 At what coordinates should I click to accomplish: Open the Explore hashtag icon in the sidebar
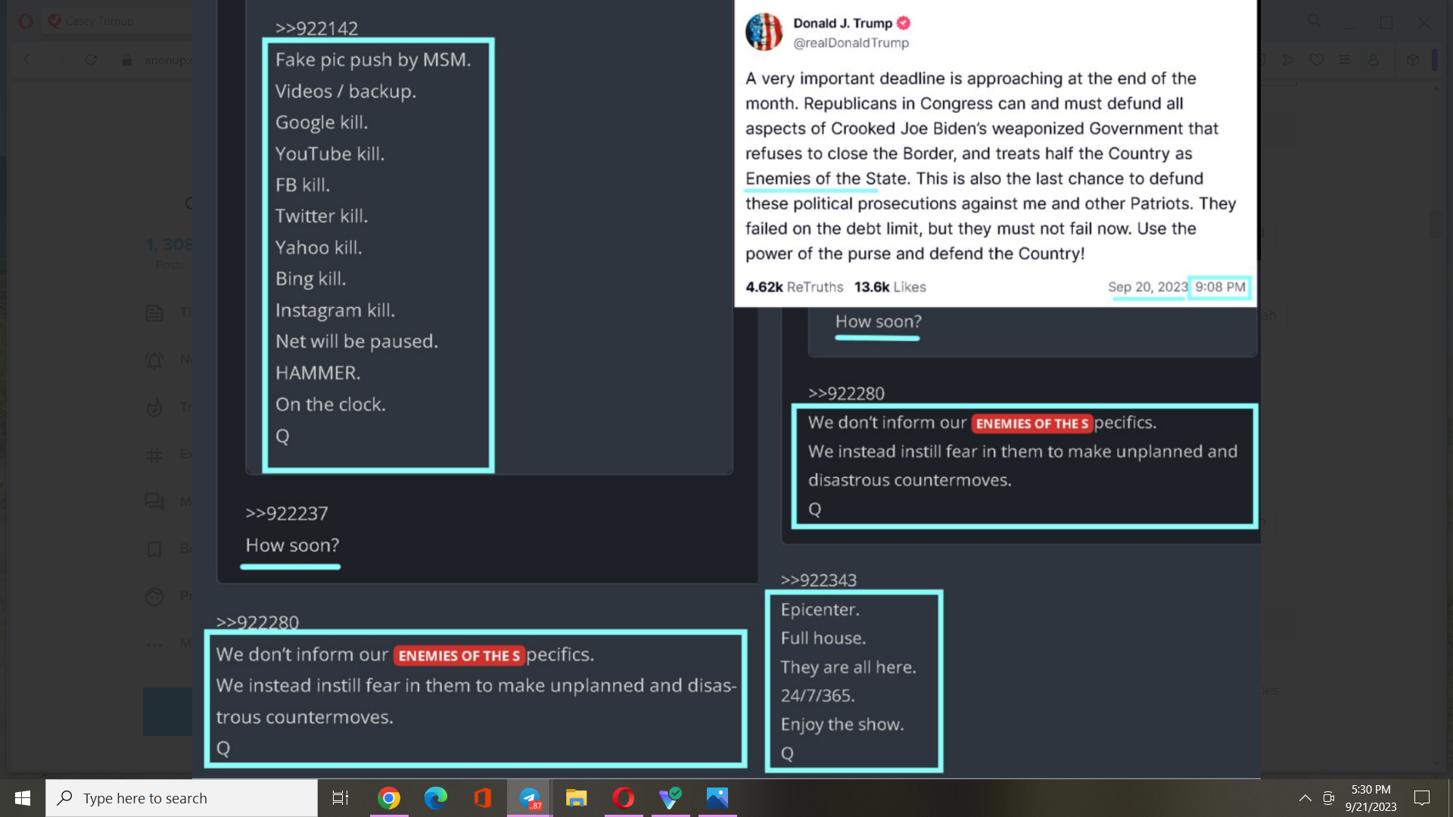coord(154,455)
